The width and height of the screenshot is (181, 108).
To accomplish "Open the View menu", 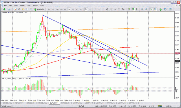I will (x=10, y=5).
